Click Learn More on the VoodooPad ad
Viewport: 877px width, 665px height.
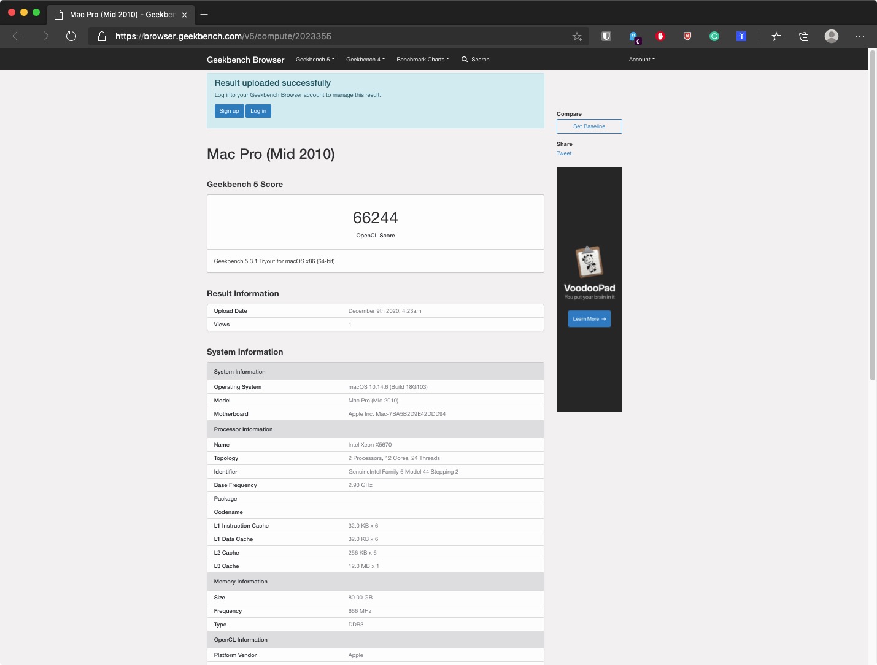pyautogui.click(x=589, y=319)
